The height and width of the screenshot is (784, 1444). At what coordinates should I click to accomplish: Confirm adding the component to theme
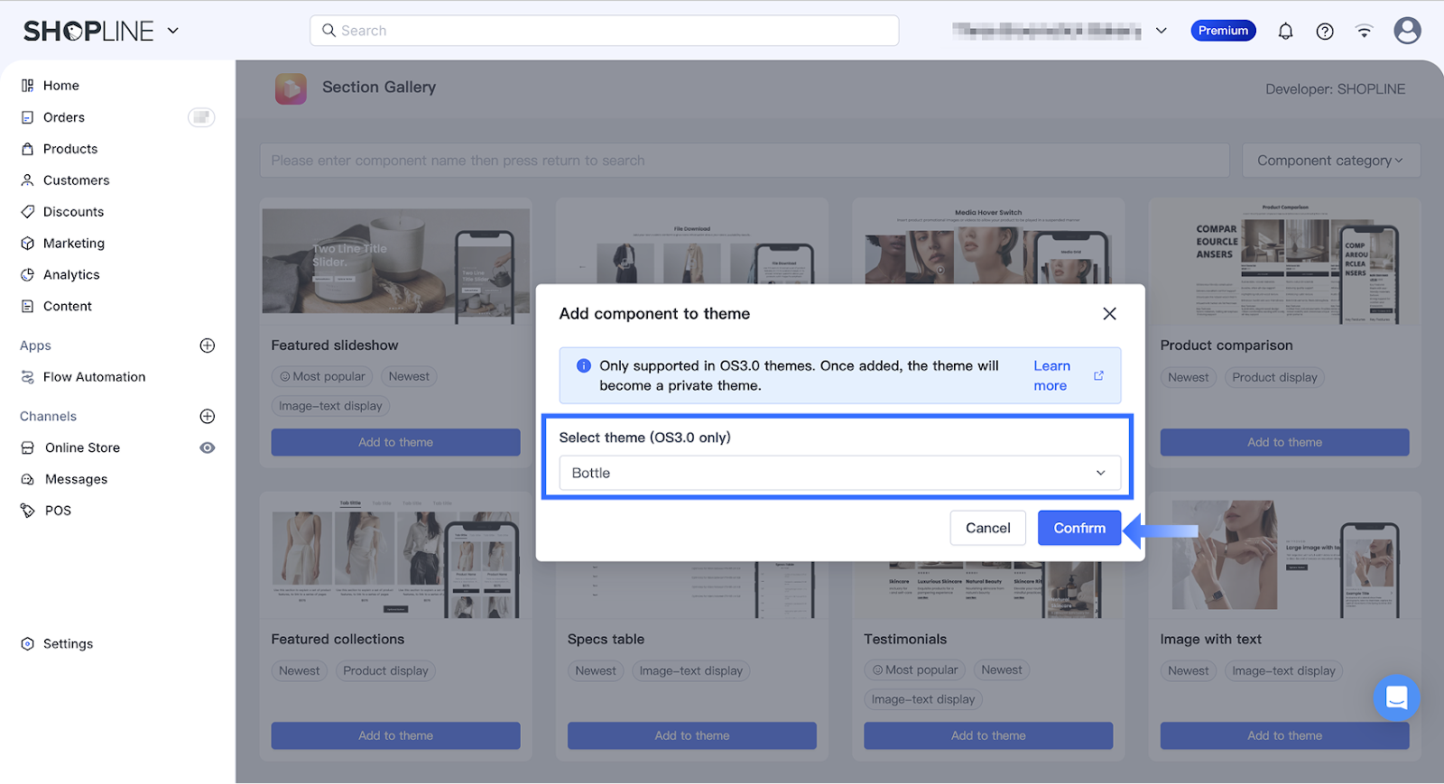[1079, 528]
